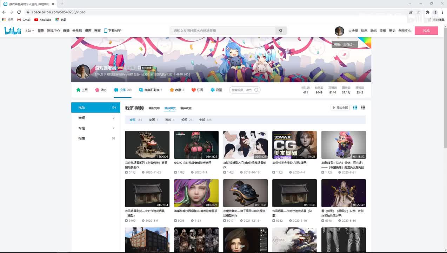
Task: Switch to grid view layout icon
Action: 355,108
